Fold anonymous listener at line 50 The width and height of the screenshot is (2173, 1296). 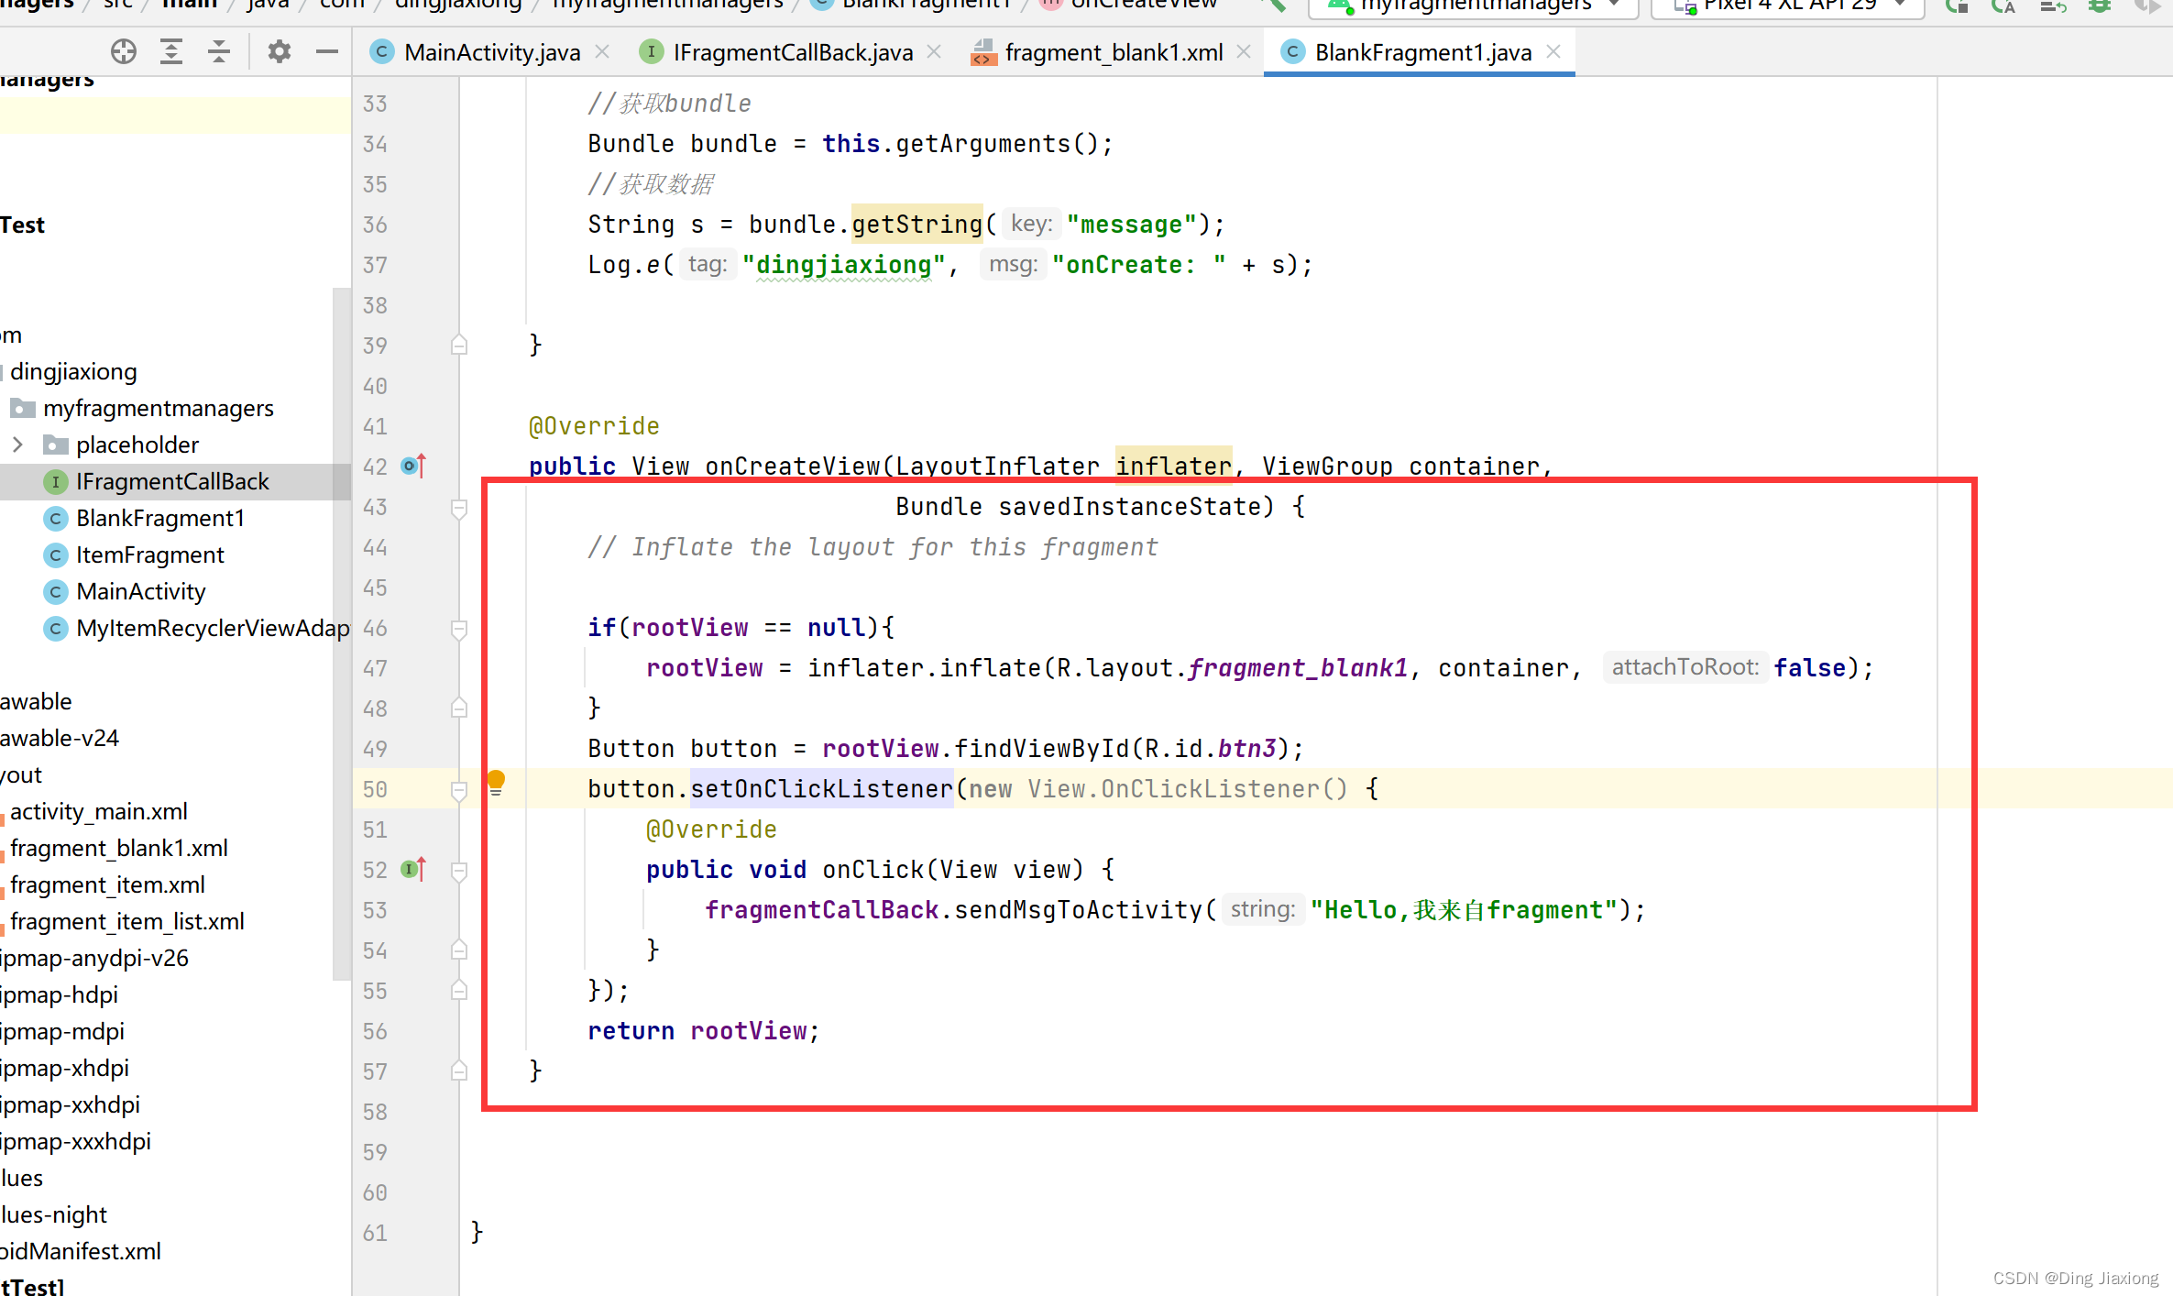point(459,790)
